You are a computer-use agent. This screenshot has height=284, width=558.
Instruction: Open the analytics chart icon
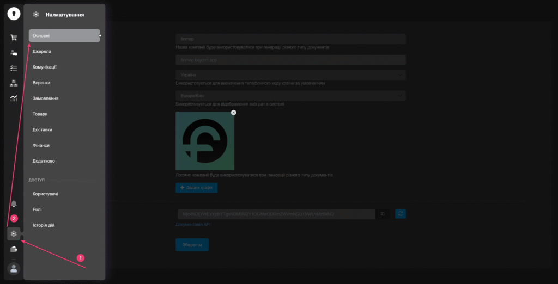14,98
